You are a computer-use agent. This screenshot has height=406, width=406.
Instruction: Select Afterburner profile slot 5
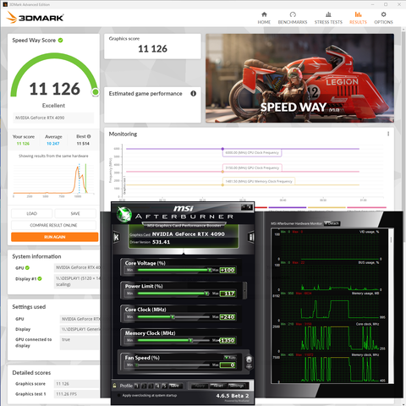point(164,386)
